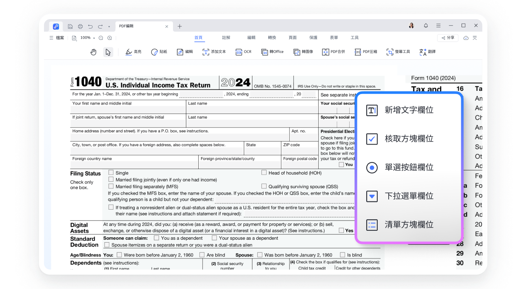Viewport: 521px width, 289px height.
Task: Select 新增文字欄位 add text field
Action: pyautogui.click(x=409, y=110)
